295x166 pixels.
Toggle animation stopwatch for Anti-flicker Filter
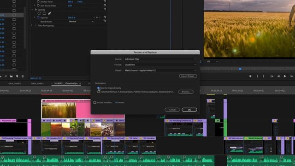[38, 6]
